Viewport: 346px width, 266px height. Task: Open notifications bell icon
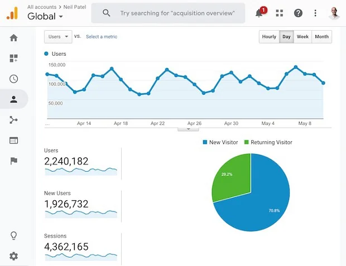(259, 13)
